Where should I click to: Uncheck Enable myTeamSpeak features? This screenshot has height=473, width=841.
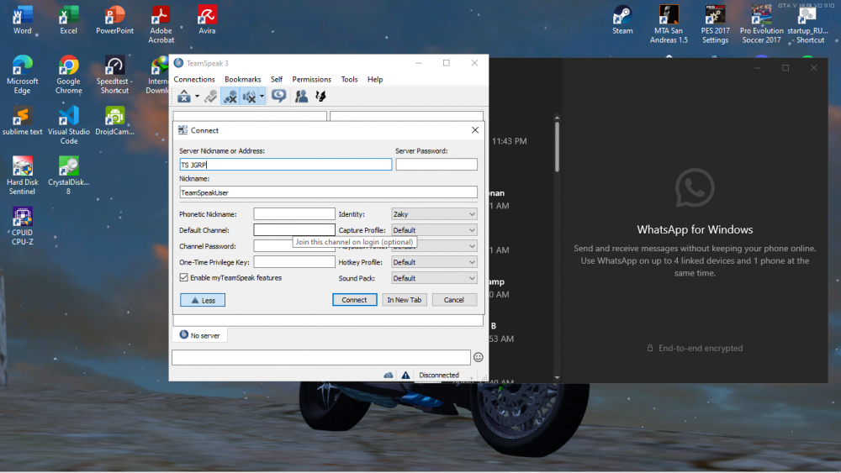pyautogui.click(x=184, y=277)
